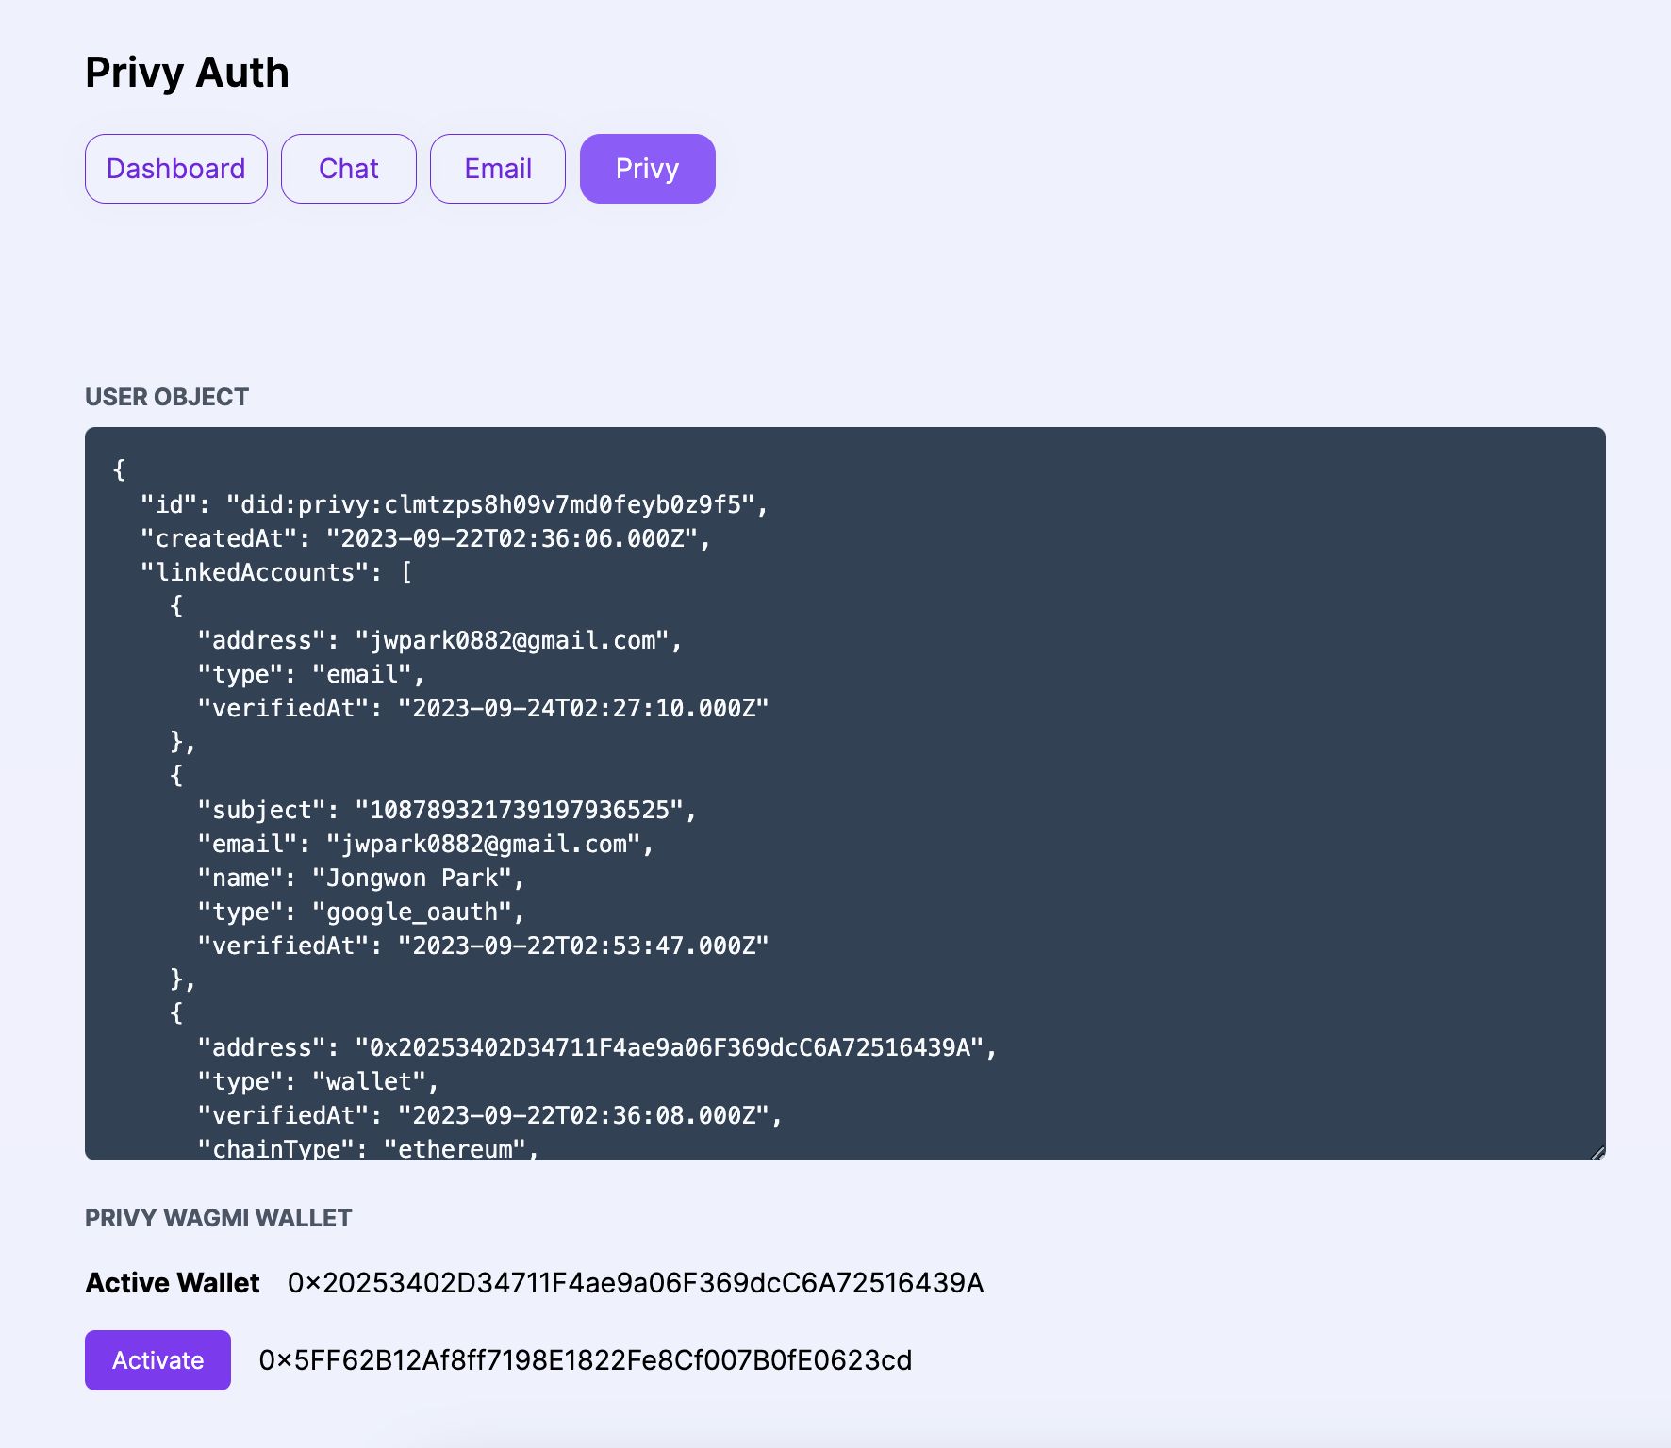Select the active wallet address 0x20253402D347…
This screenshot has height=1448, width=1671.
click(x=636, y=1283)
